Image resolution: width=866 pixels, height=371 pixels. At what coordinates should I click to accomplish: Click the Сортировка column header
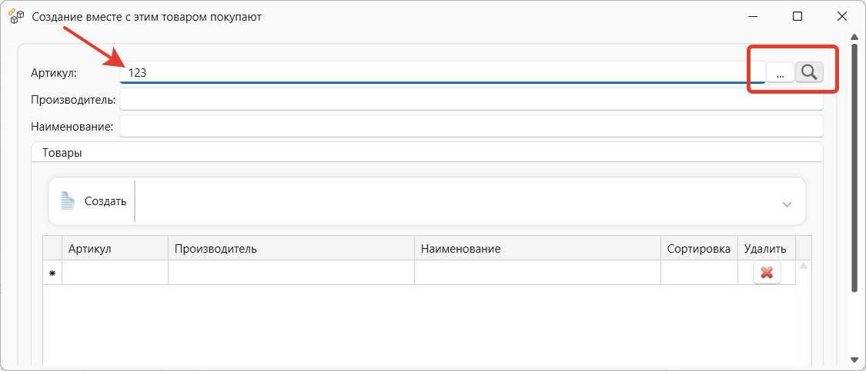click(699, 248)
